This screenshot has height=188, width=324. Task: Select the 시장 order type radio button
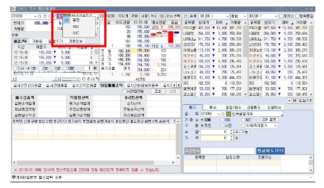pos(222,125)
